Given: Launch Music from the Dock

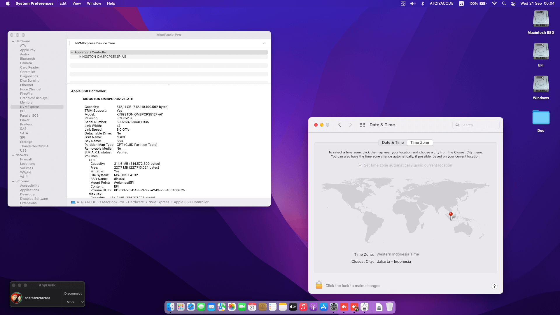Looking at the screenshot, I should (303, 307).
